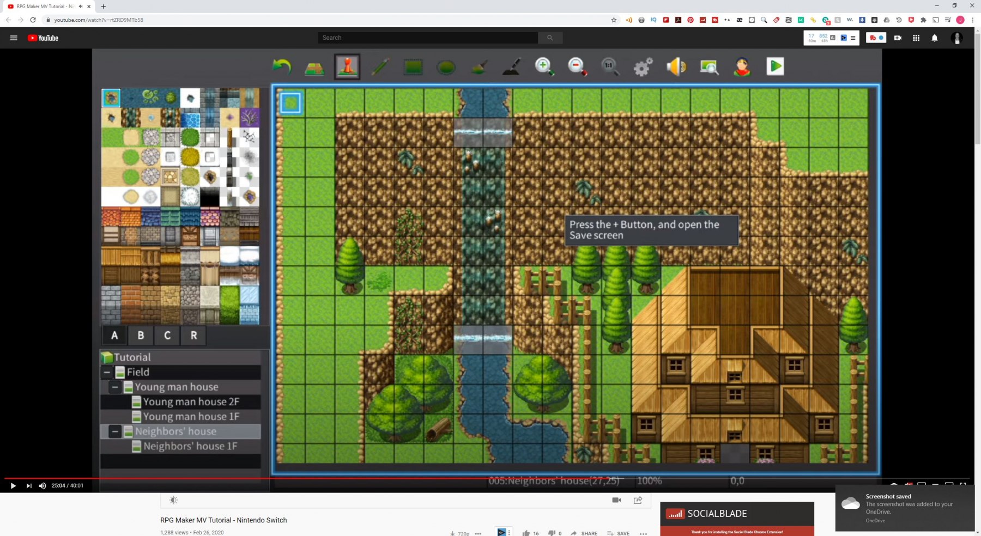Select the Young man house 2F map
Screen dimensions: 981x536
pyautogui.click(x=180, y=402)
